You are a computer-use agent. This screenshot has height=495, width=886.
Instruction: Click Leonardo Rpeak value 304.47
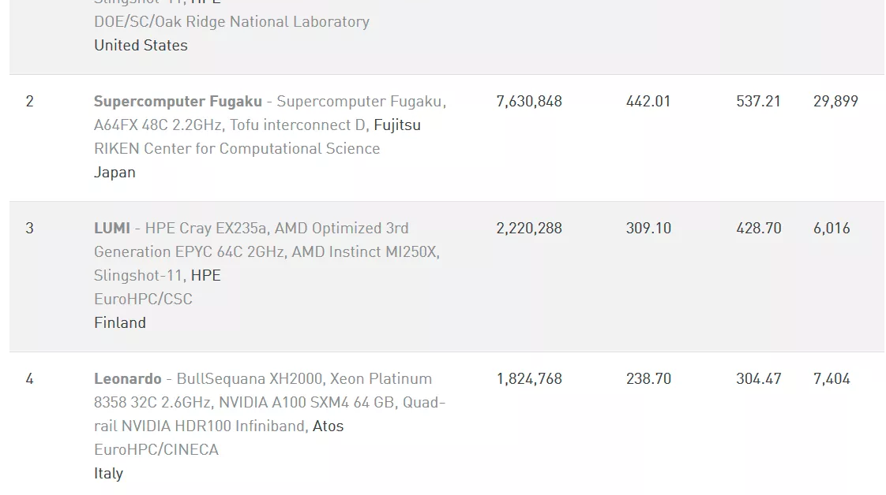coord(758,379)
